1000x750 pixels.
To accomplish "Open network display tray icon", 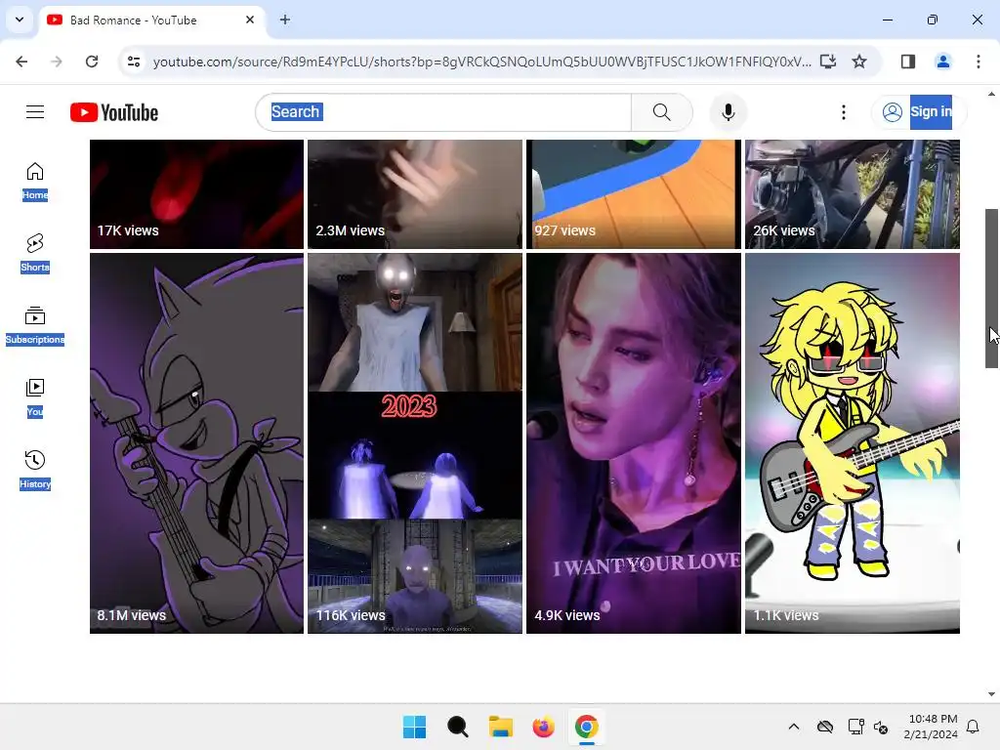I will click(855, 727).
